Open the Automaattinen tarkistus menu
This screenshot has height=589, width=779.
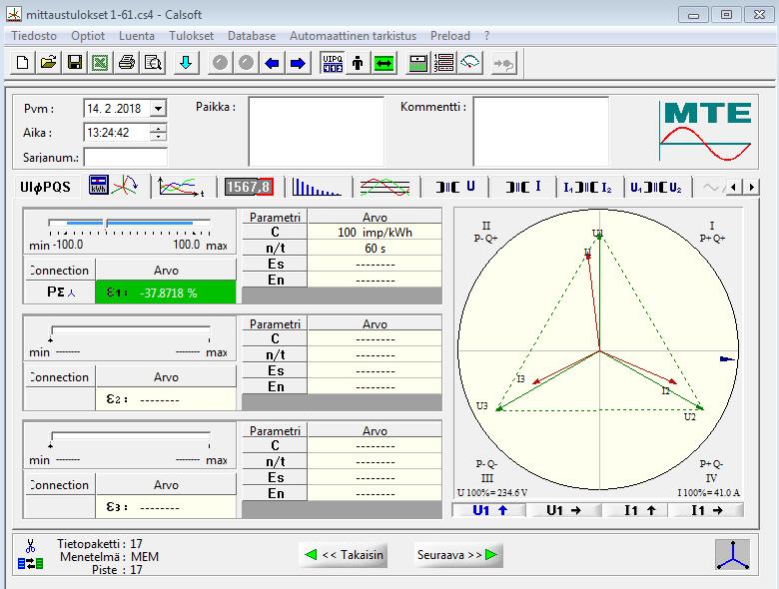(x=353, y=36)
